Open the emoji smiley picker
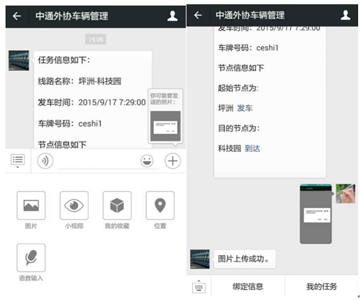The image size is (360, 301). pos(147,161)
